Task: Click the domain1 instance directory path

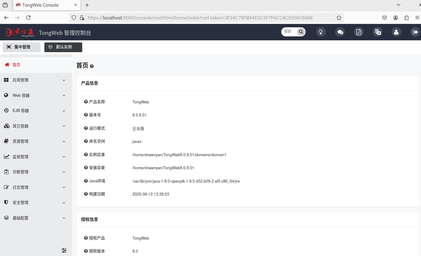Action: pos(179,155)
